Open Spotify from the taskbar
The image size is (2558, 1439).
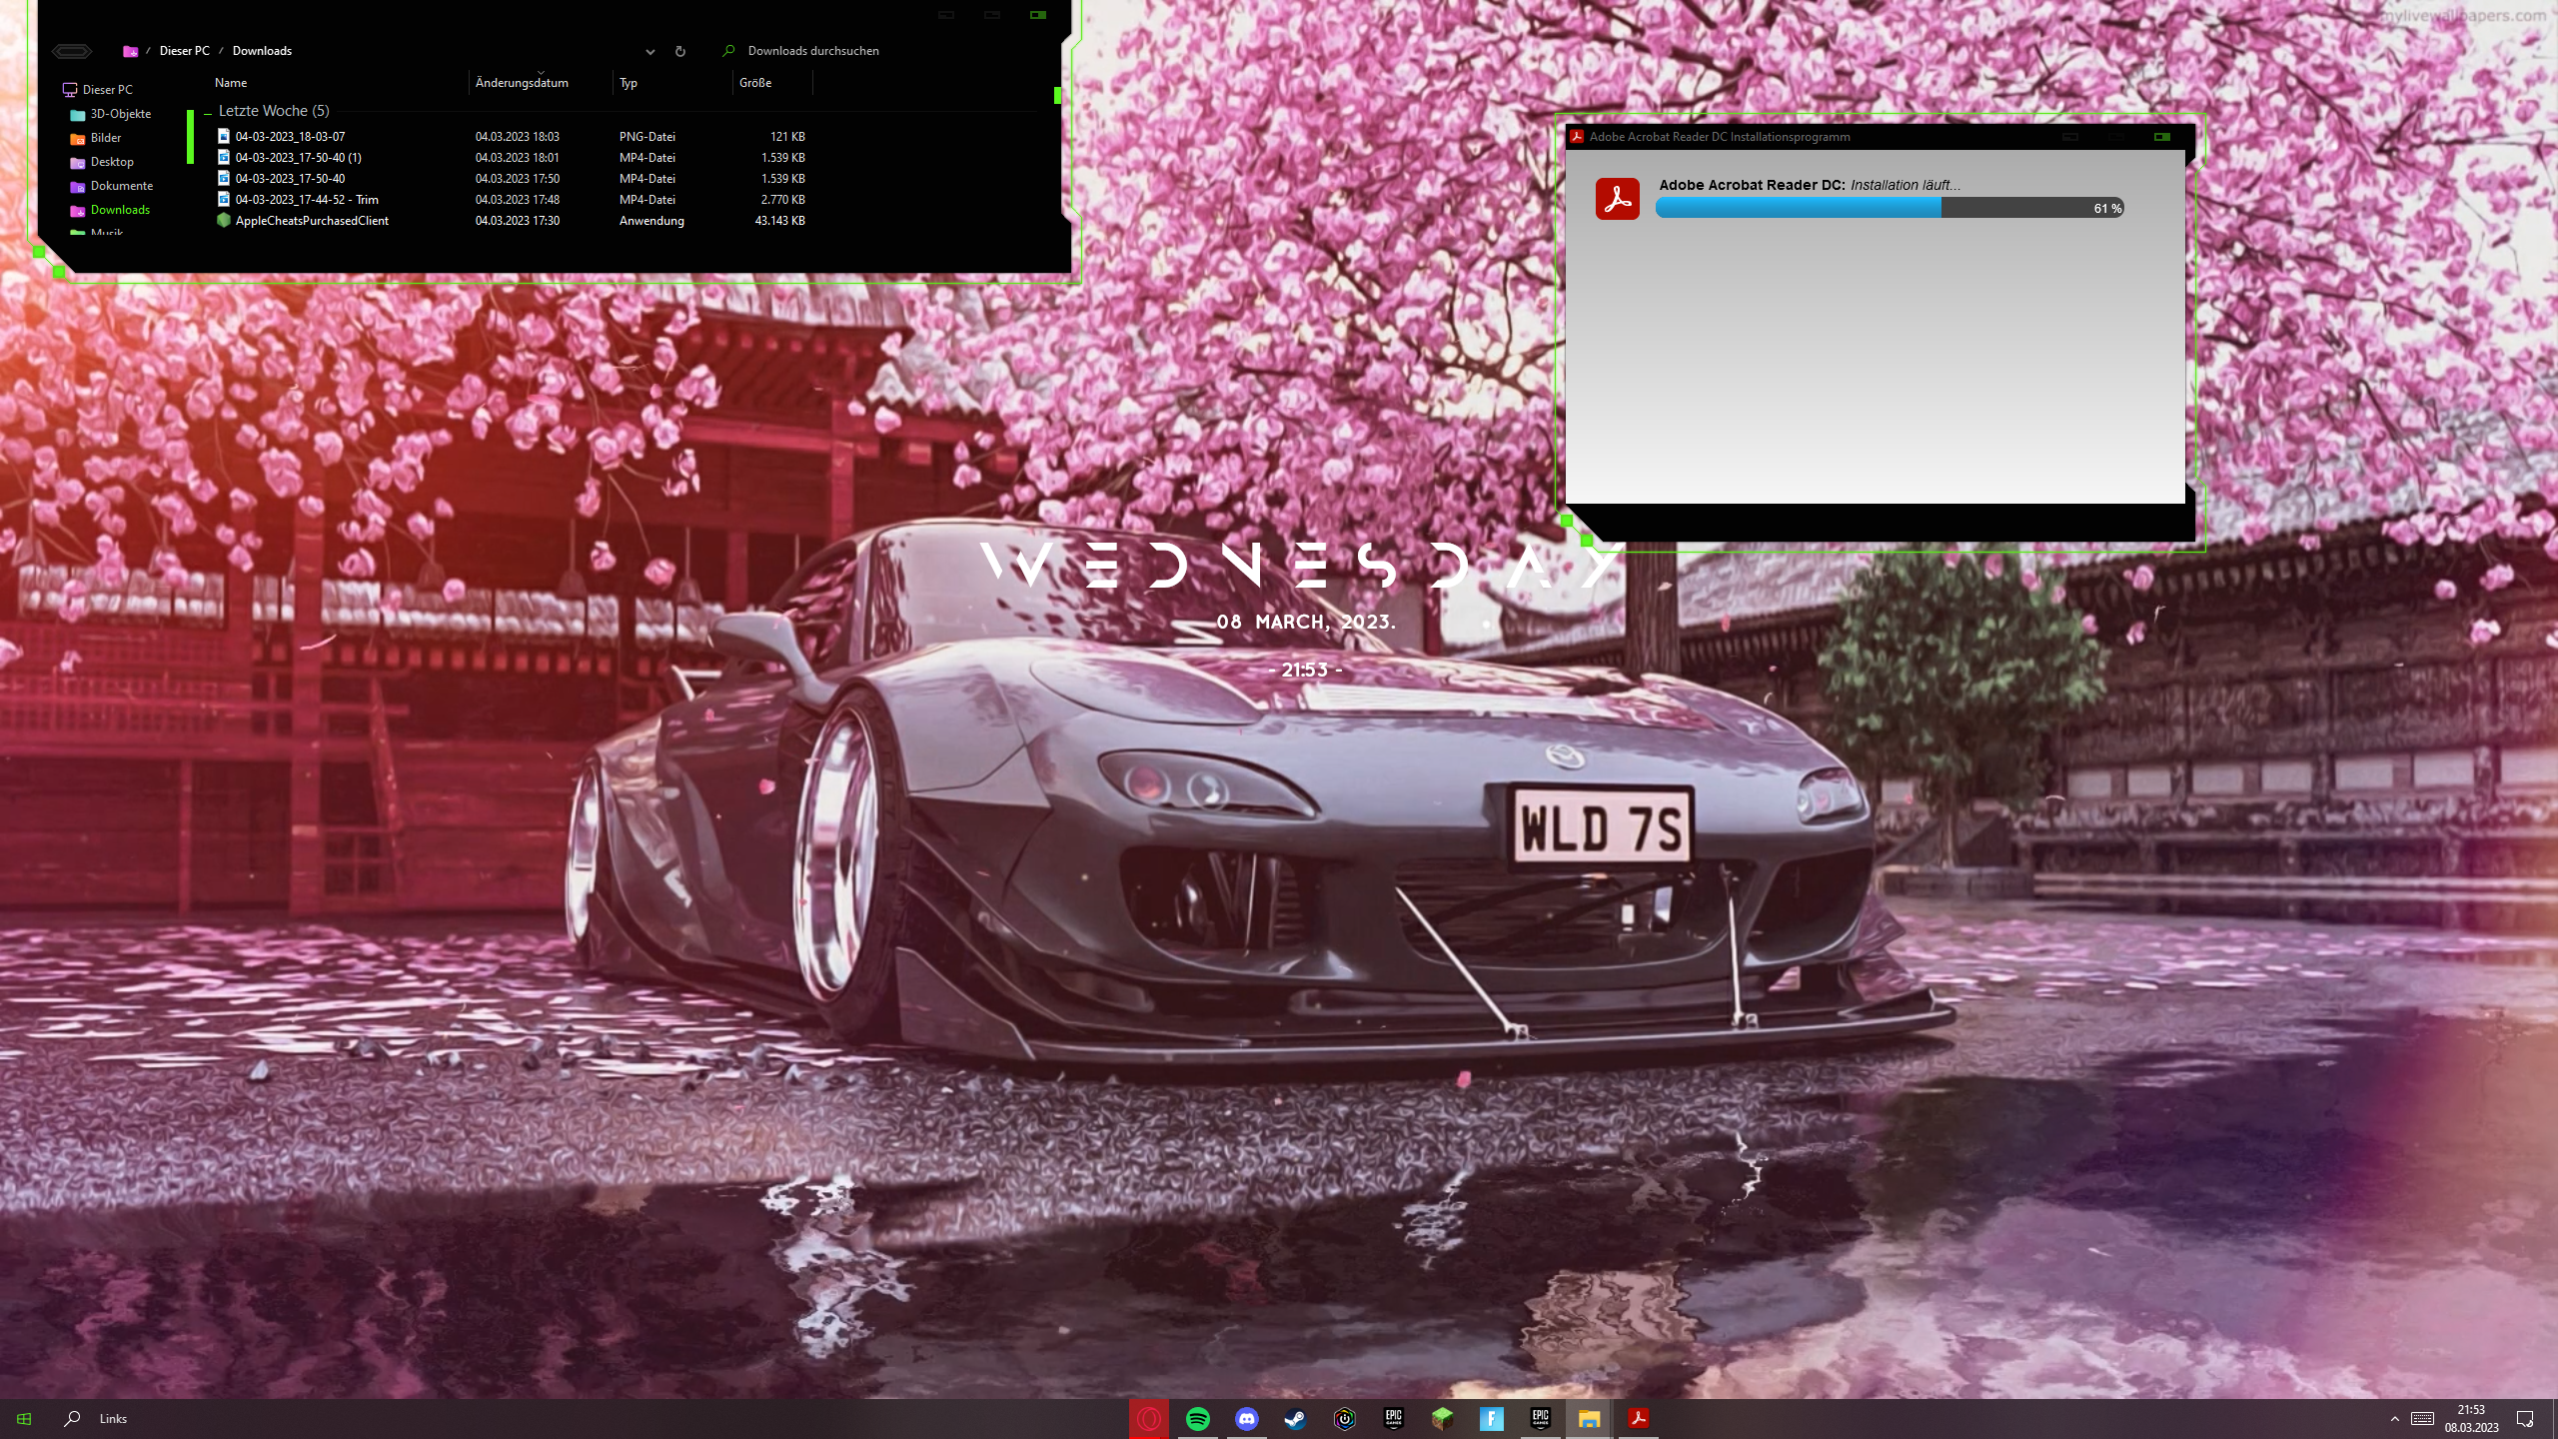(x=1197, y=1418)
